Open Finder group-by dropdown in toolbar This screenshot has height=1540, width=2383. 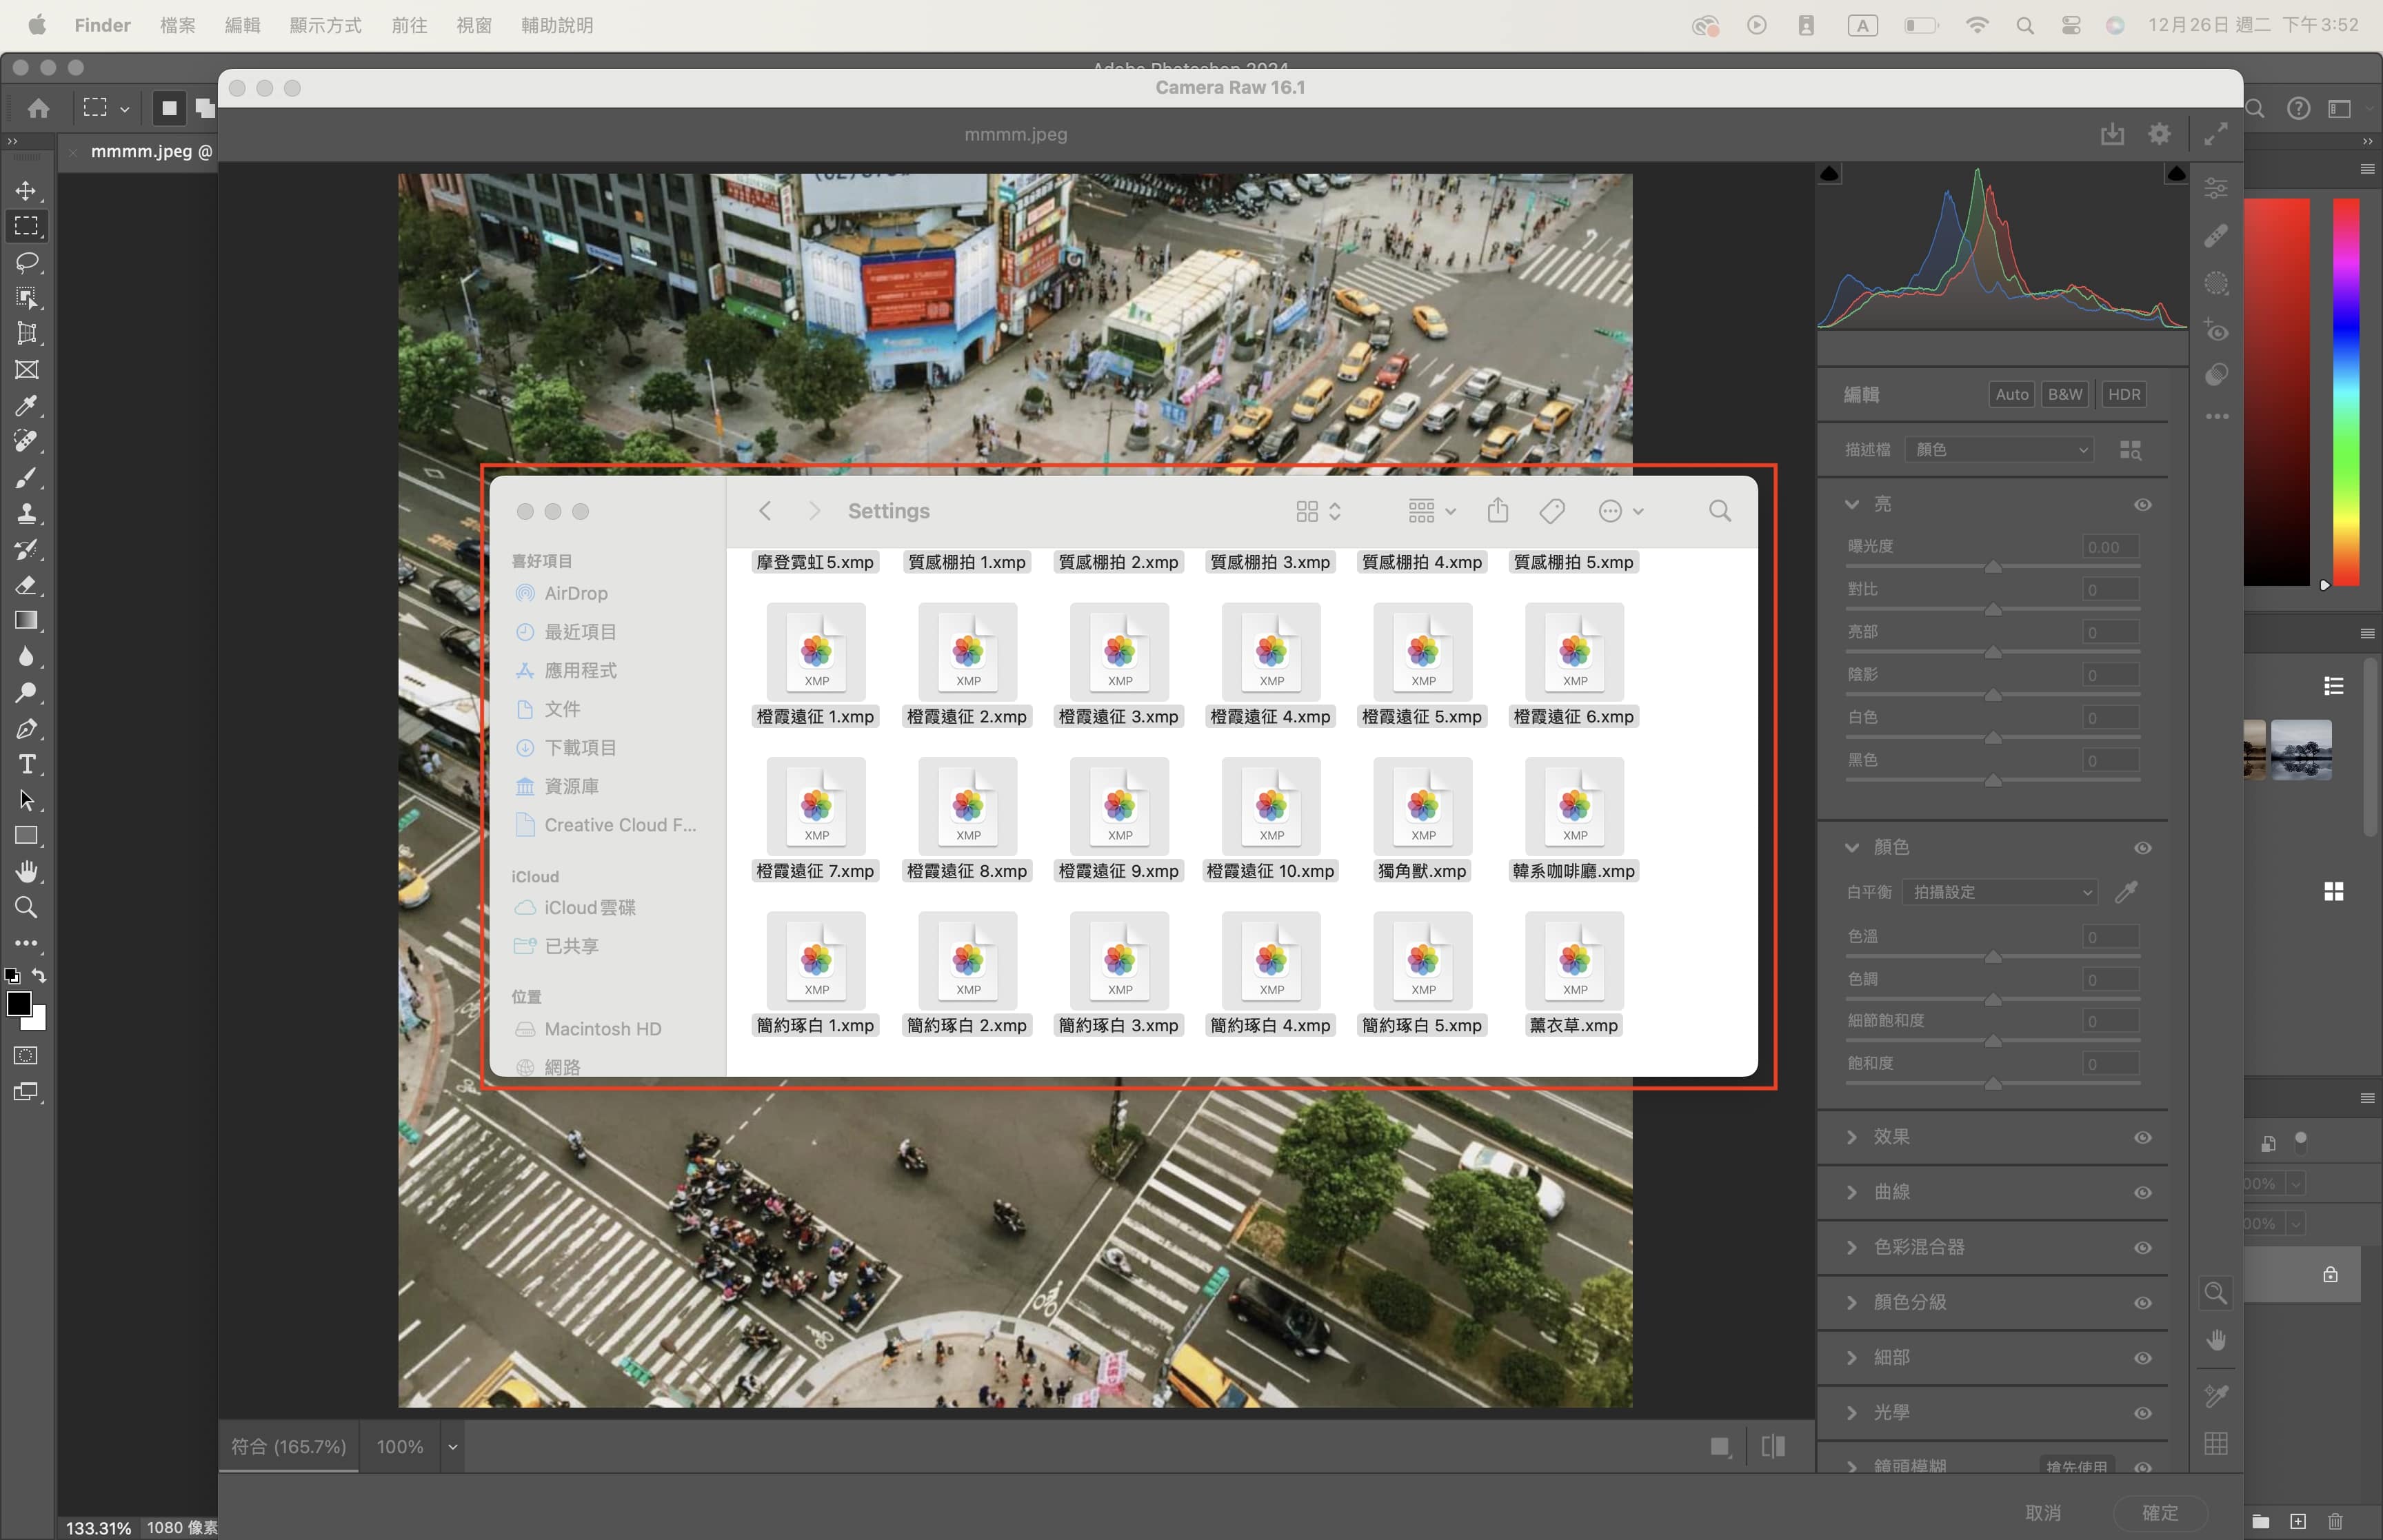(x=1432, y=511)
